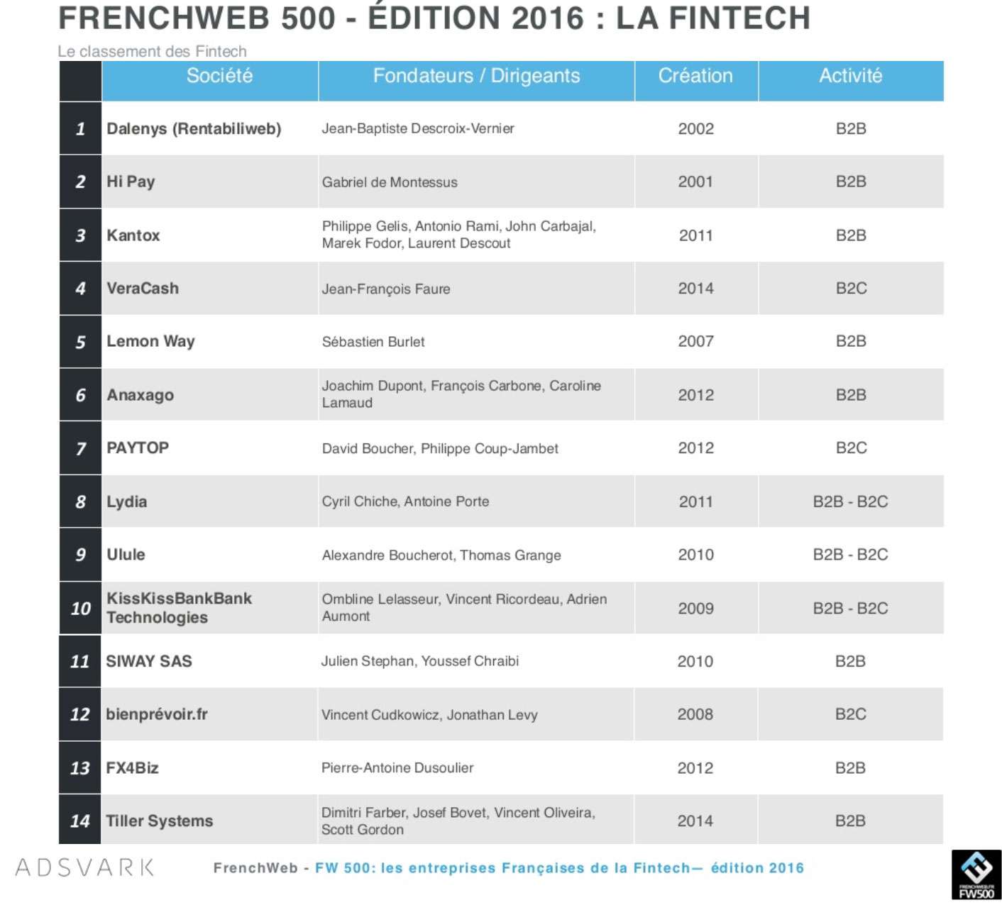Image resolution: width=1002 pixels, height=905 pixels.
Task: Click B2C activity for PAYTOP
Action: pos(851,448)
